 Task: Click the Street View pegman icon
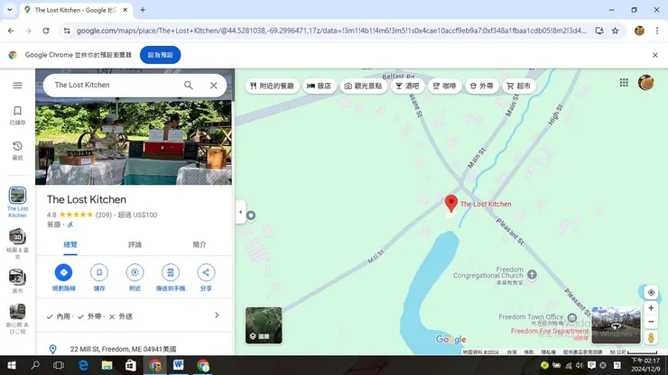pos(651,337)
